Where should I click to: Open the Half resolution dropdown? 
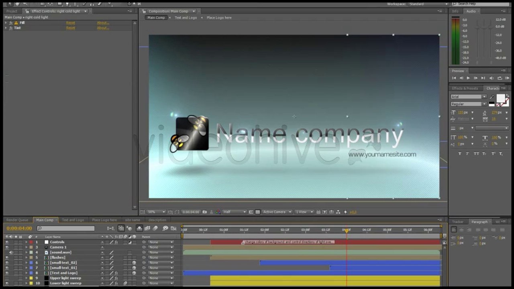pyautogui.click(x=235, y=212)
